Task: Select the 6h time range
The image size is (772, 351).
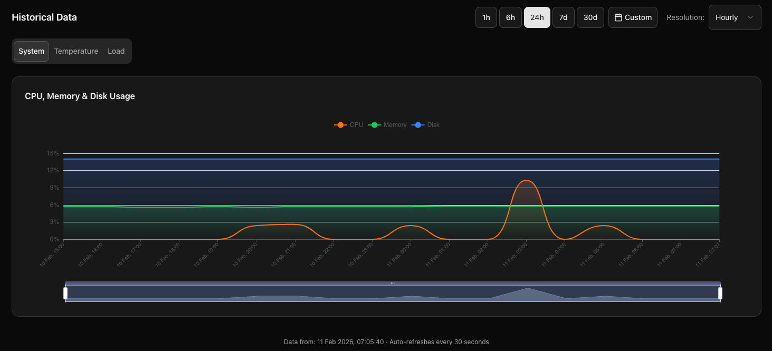Action: 510,17
